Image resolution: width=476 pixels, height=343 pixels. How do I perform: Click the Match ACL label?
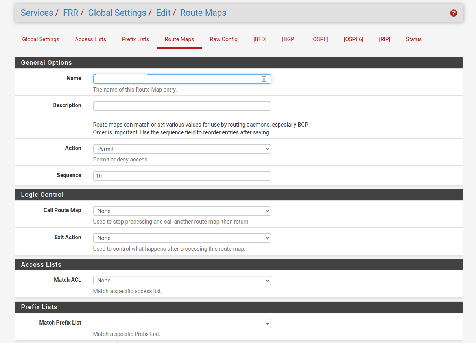(68, 280)
